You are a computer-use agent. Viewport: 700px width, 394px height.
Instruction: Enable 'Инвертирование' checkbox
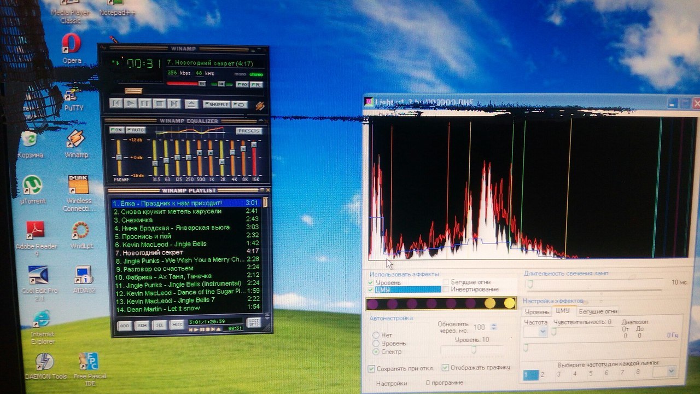click(446, 289)
